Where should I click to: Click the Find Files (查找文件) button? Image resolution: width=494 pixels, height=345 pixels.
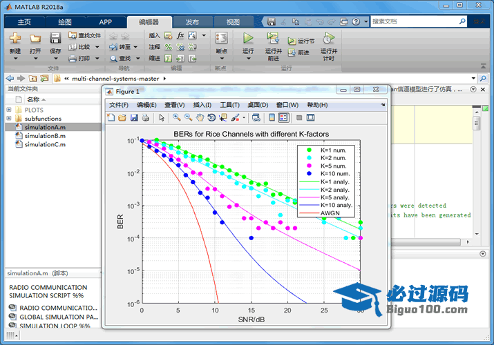pos(85,35)
